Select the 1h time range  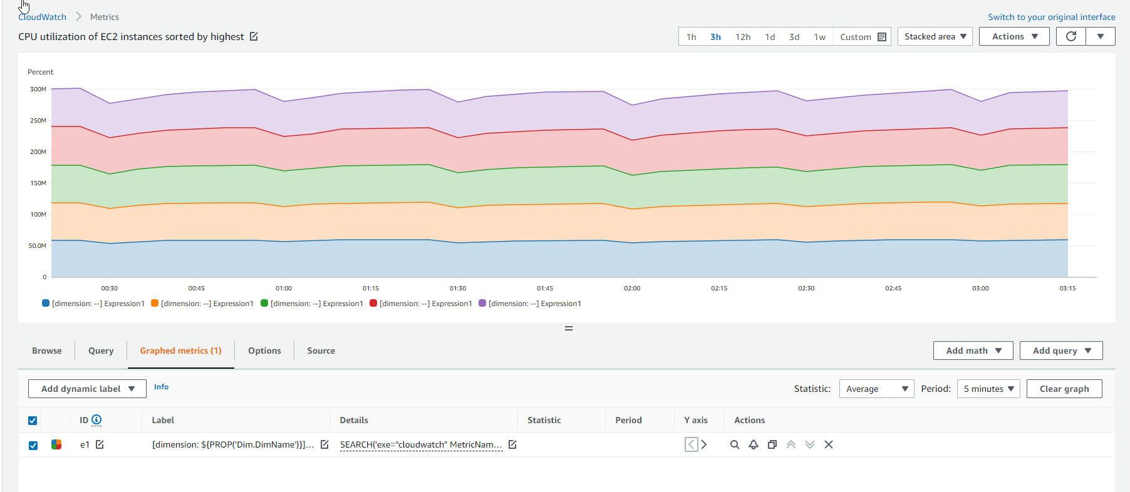[x=692, y=37]
